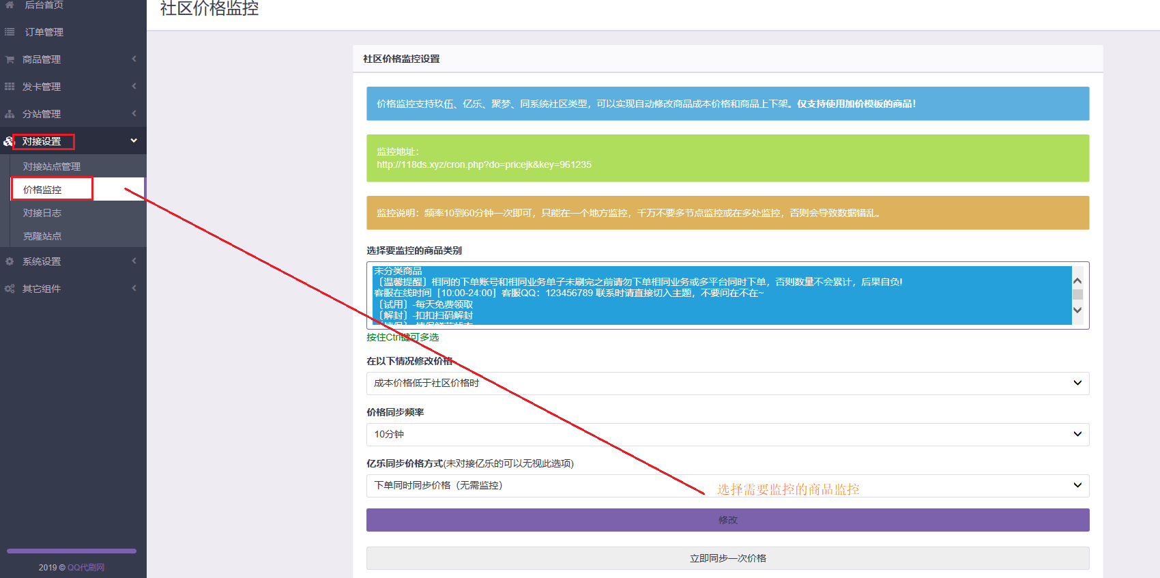Screen dimensions: 1160x578
Task: Click the purple 修改 button
Action: click(x=727, y=520)
